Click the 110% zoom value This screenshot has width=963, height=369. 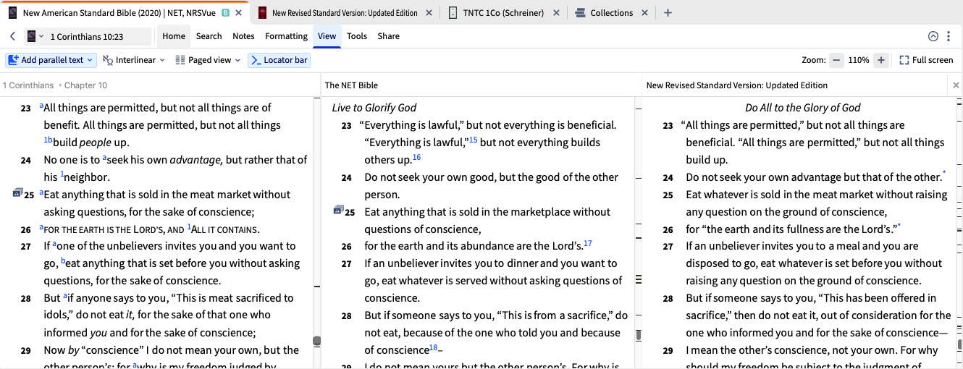click(859, 60)
